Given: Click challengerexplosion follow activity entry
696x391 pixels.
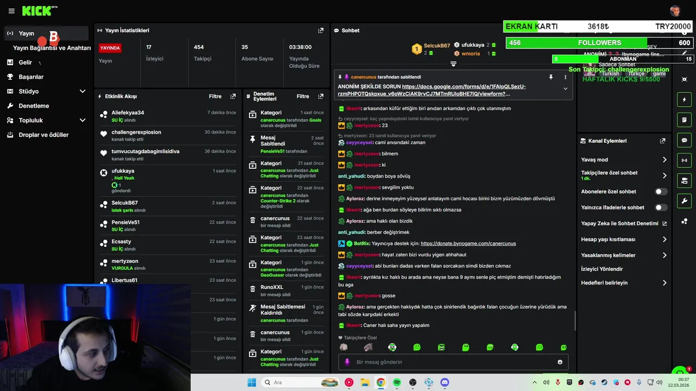Looking at the screenshot, I should [167, 135].
